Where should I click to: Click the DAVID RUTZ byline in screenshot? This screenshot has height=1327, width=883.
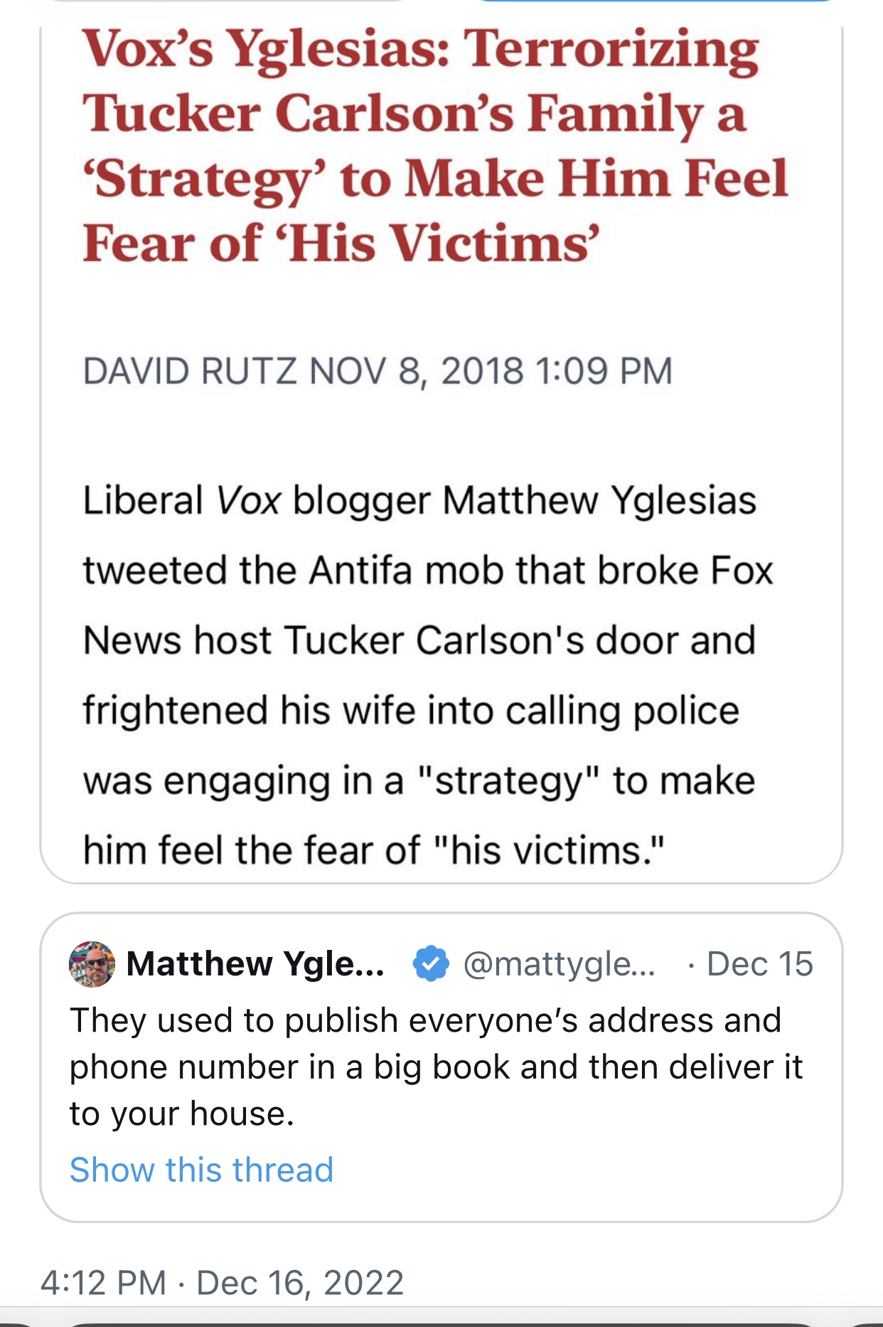click(189, 371)
